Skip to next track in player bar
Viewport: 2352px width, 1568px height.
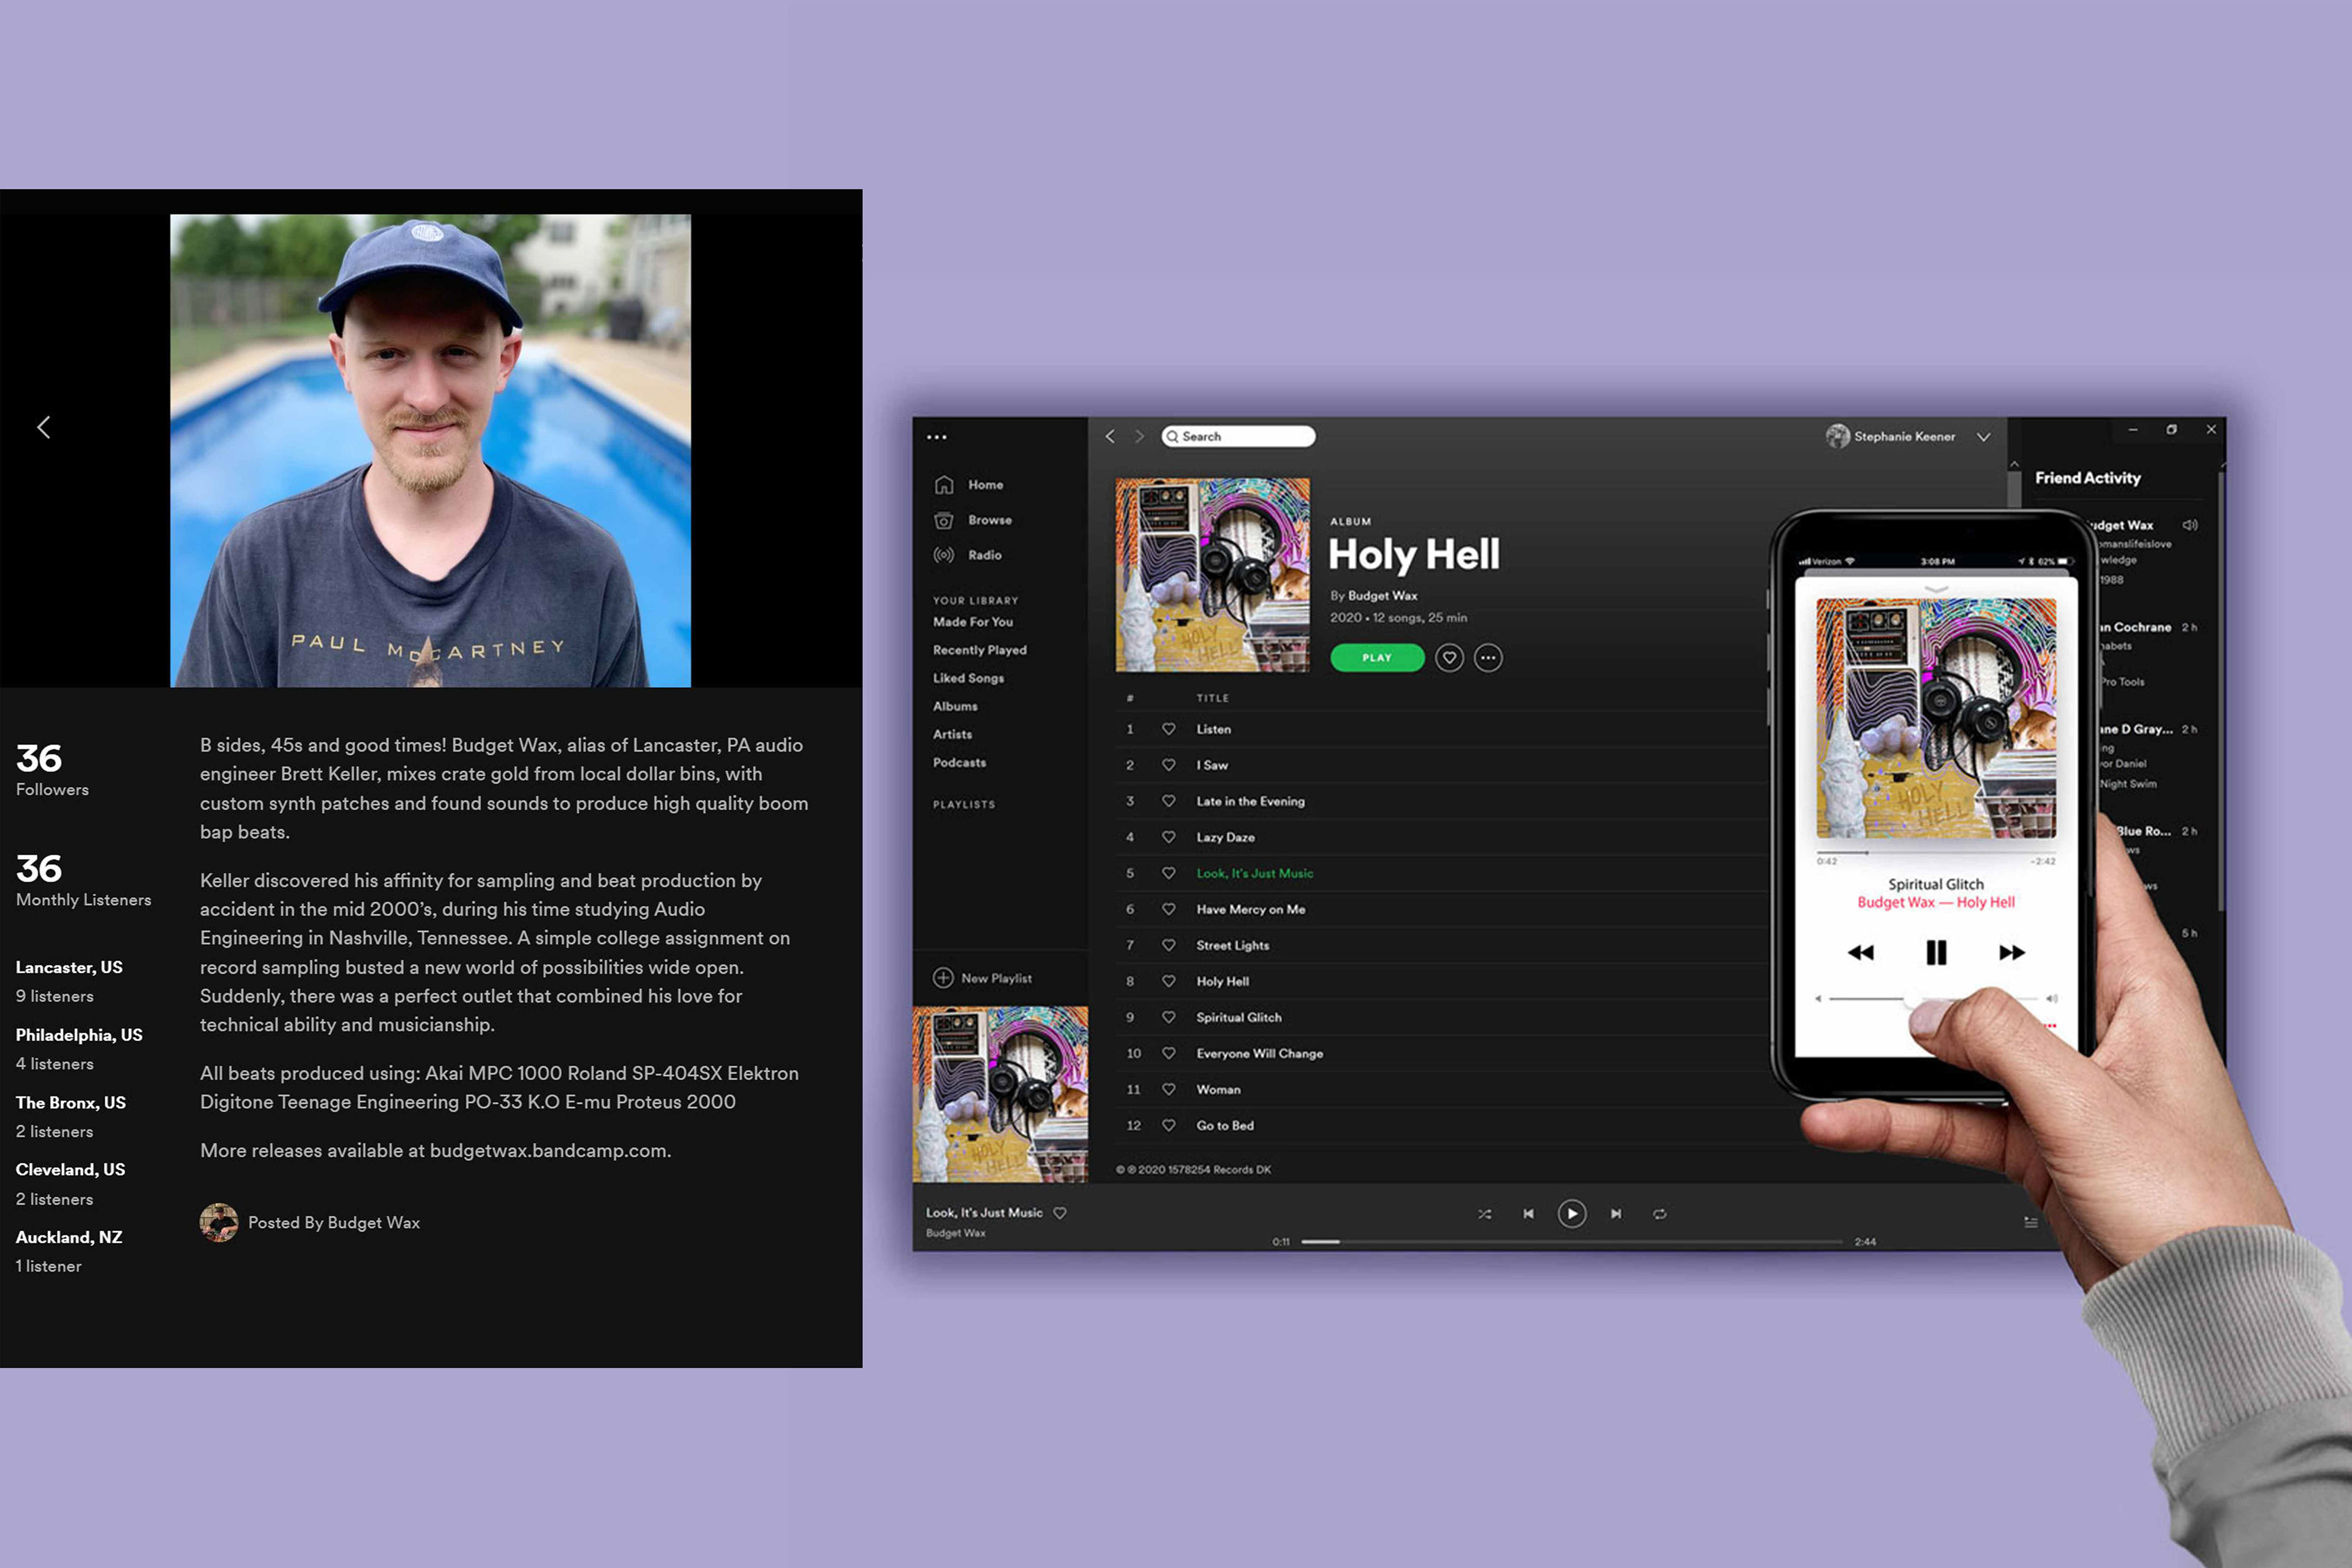coord(1615,1214)
